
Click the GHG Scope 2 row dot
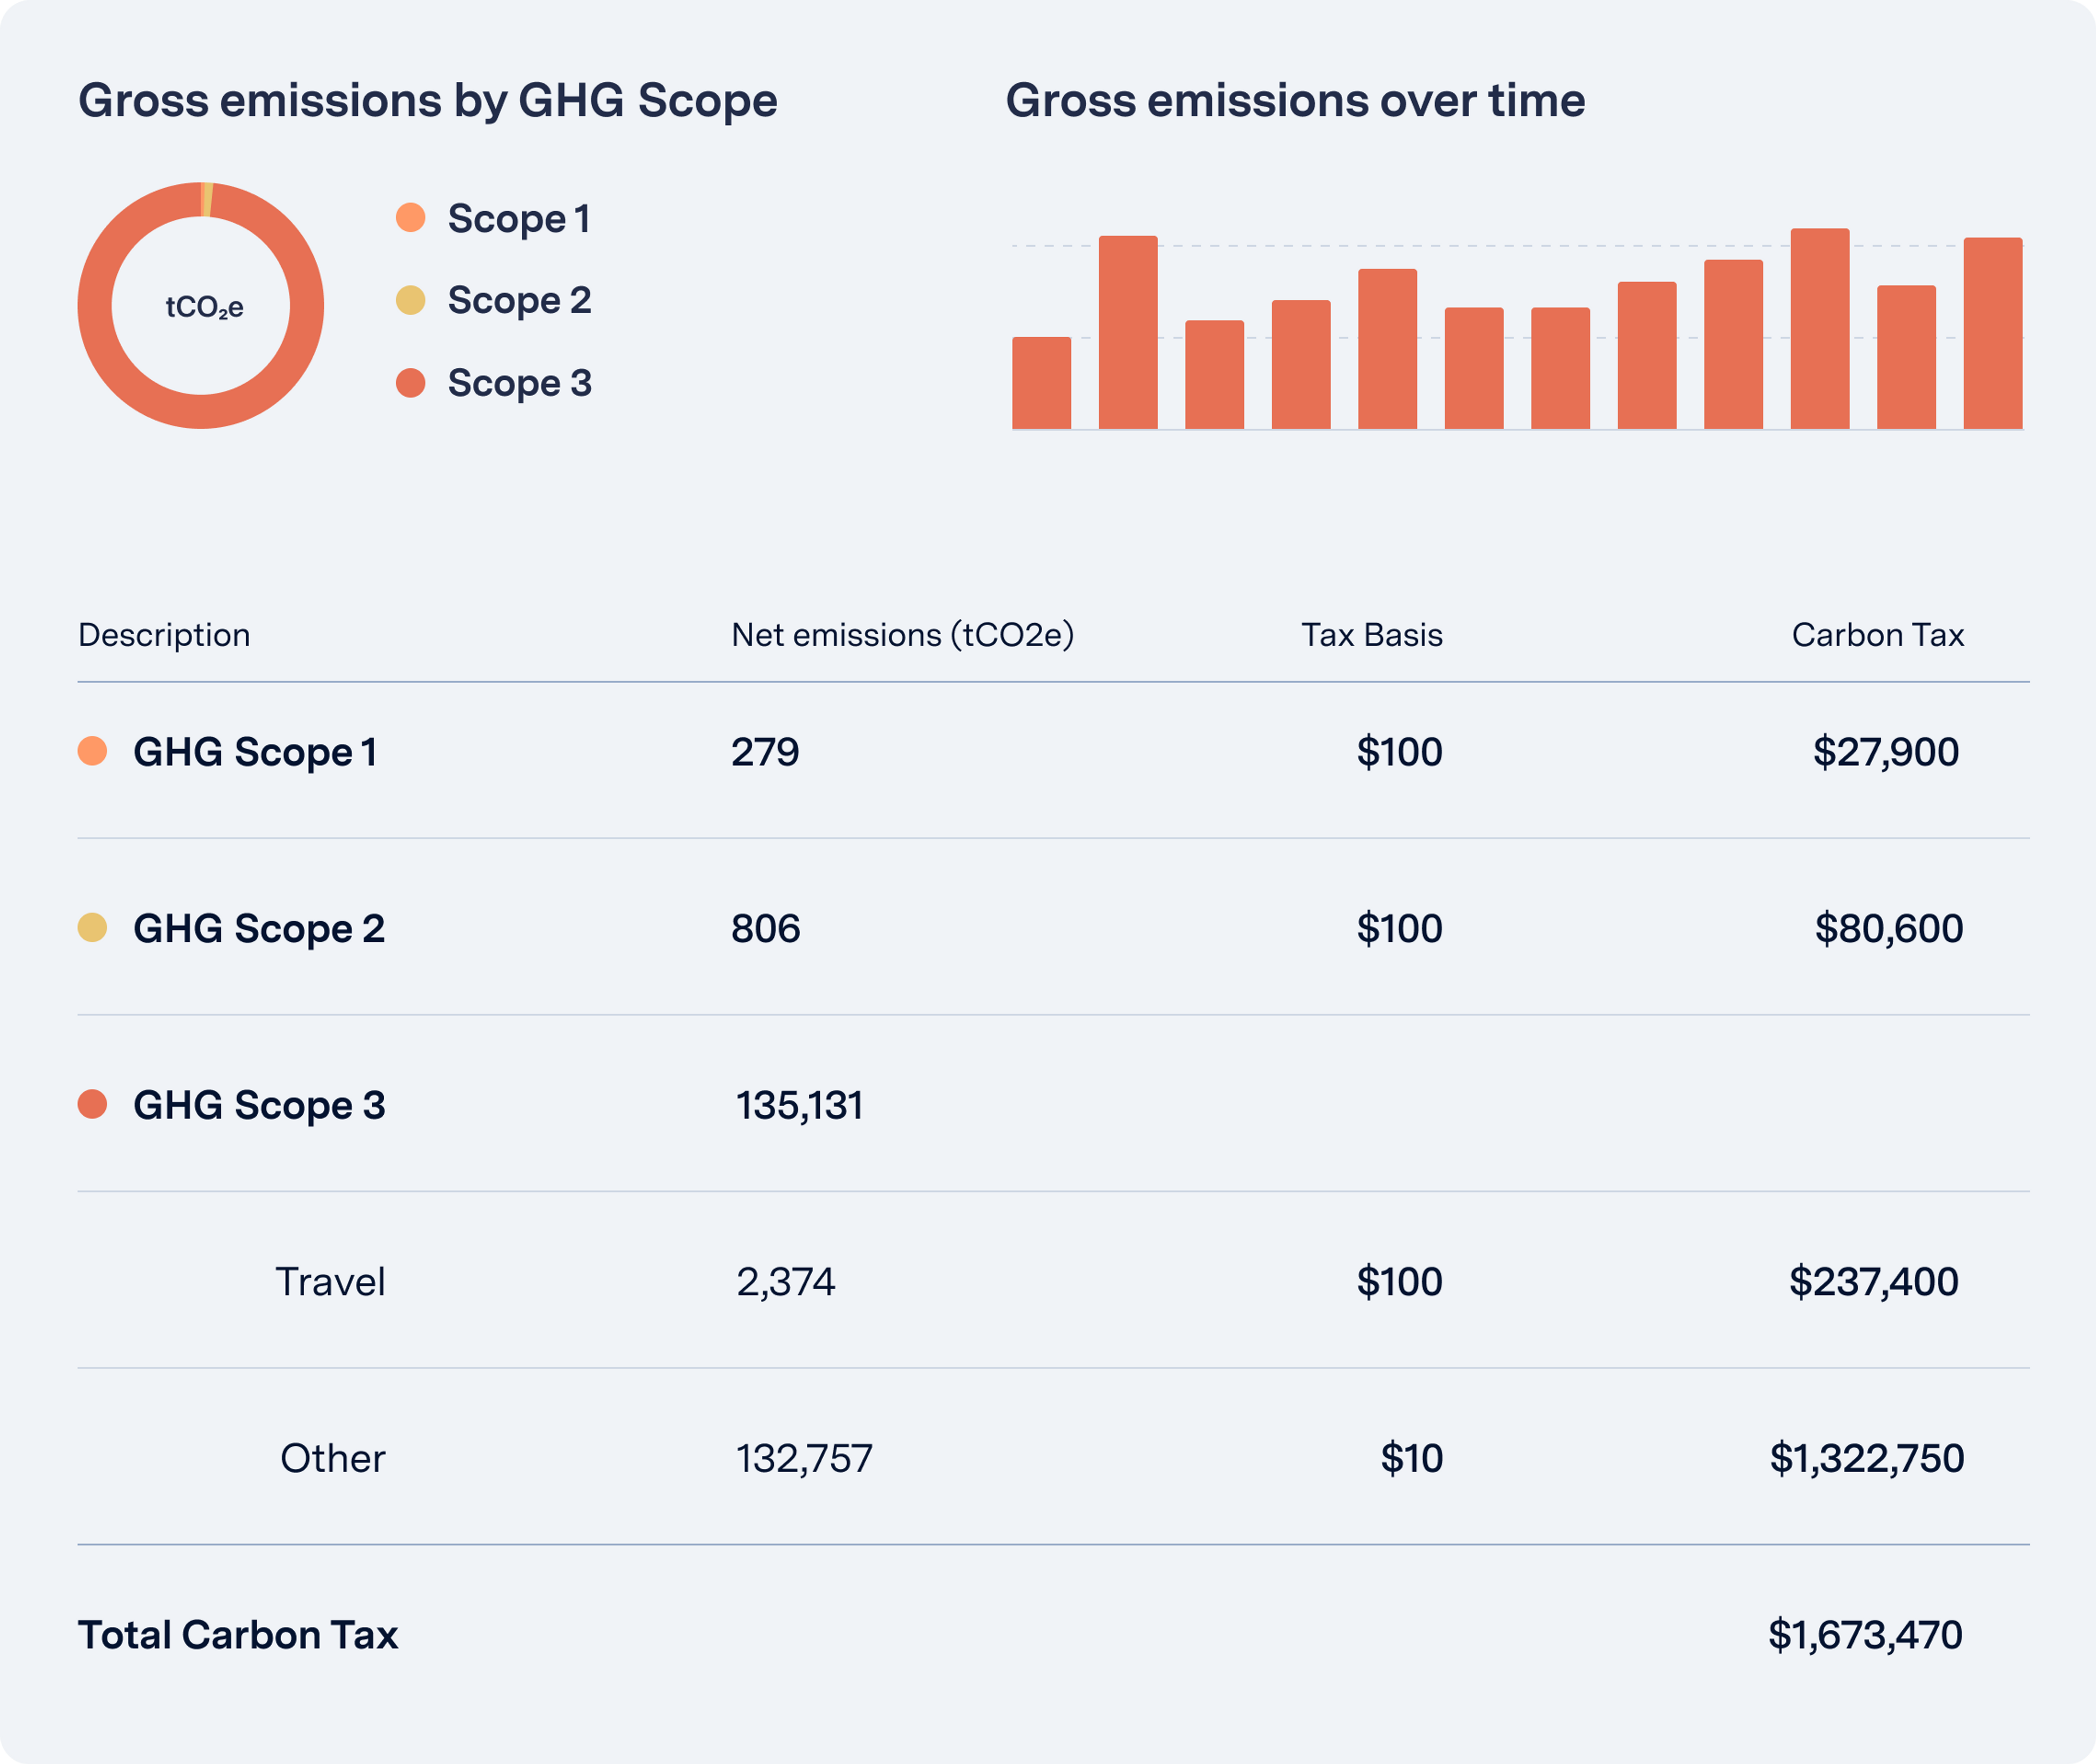[92, 928]
